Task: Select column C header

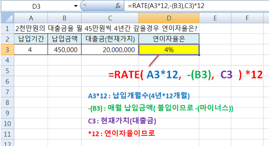Action: pos(110,18)
